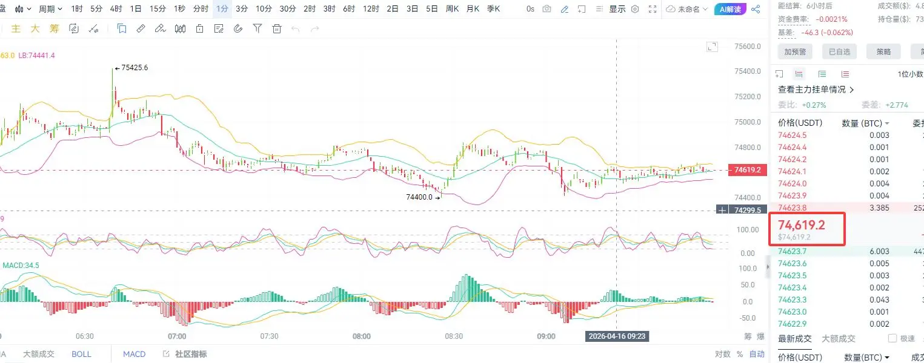The height and width of the screenshot is (363, 924).
Task: Delete drawings with trash icon
Action: (277, 28)
